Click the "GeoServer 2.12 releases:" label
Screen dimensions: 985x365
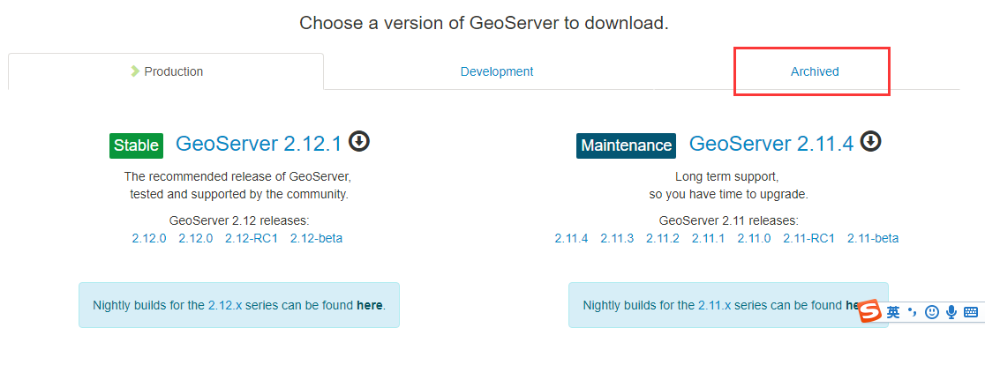(239, 220)
